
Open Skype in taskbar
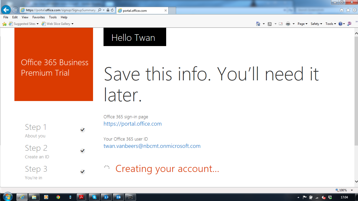click(x=94, y=197)
